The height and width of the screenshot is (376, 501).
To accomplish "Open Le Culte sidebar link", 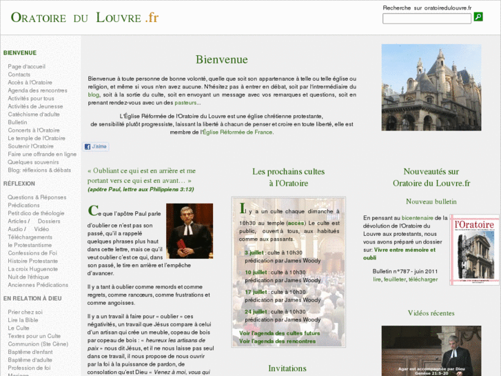I will (19, 328).
